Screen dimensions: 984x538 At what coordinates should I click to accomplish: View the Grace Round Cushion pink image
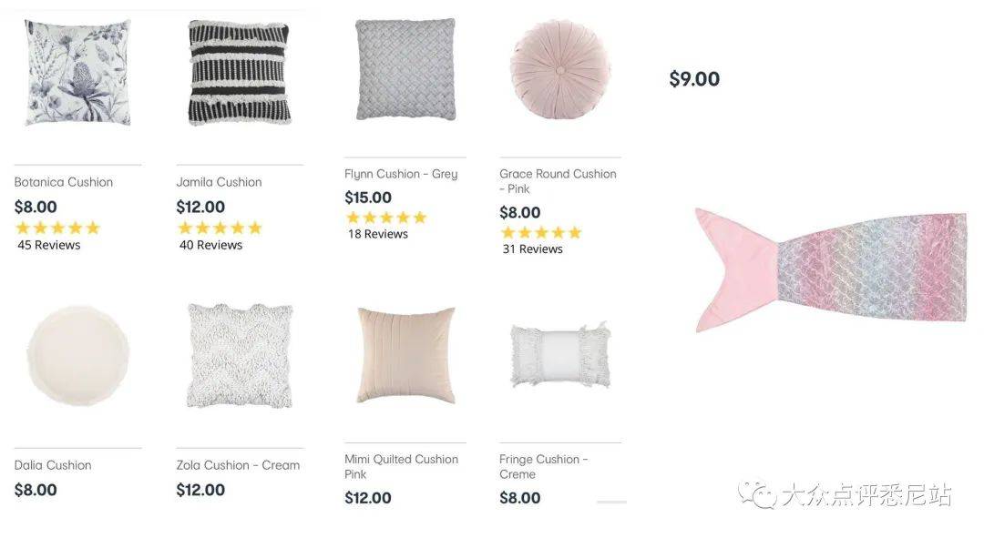click(559, 69)
